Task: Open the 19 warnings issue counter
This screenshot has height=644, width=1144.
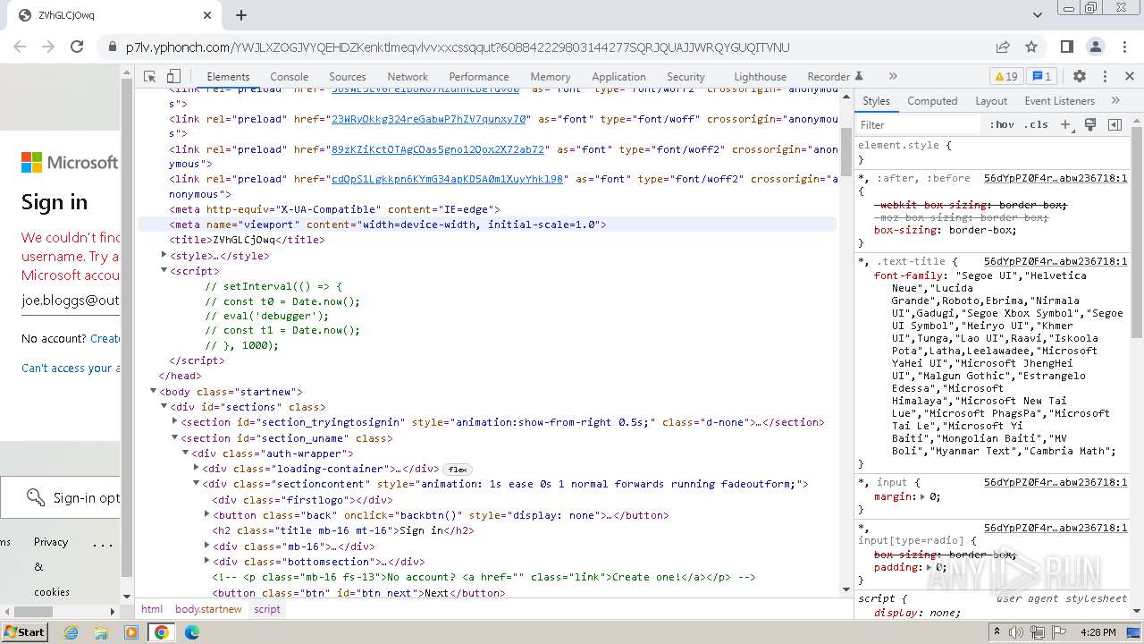Action: pyautogui.click(x=1005, y=77)
